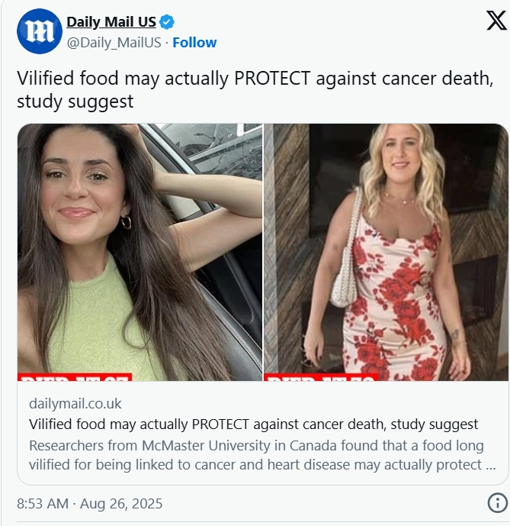Click the blue verified checkmark badge

tap(166, 22)
